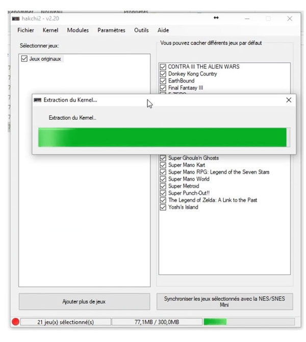Viewport: 306px width, 342px height.
Task: Open the Outils menu
Action: tap(141, 31)
